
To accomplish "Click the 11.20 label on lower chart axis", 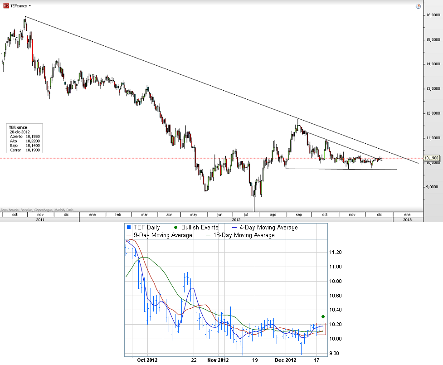I will coord(336,252).
